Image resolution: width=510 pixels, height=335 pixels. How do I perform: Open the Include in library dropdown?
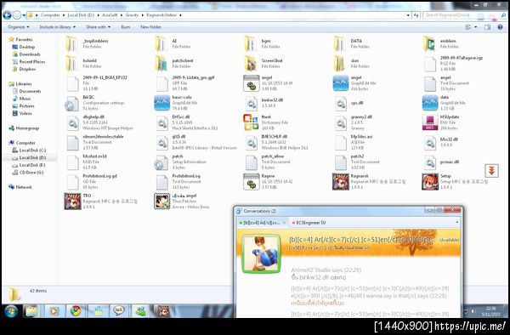coord(58,27)
